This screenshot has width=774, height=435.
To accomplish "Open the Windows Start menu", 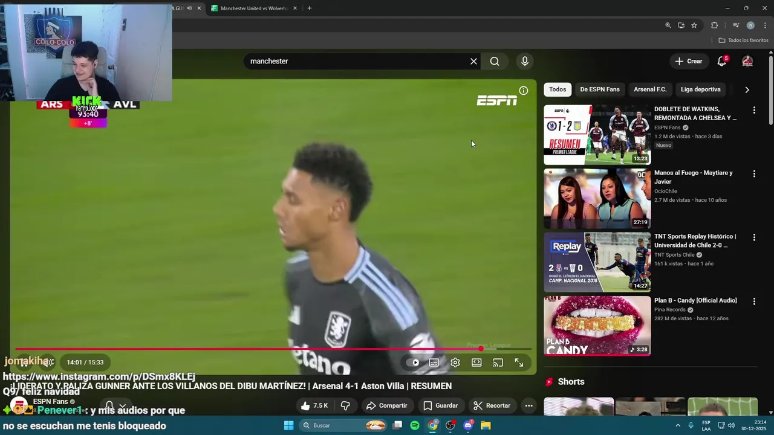I will click(x=288, y=425).
